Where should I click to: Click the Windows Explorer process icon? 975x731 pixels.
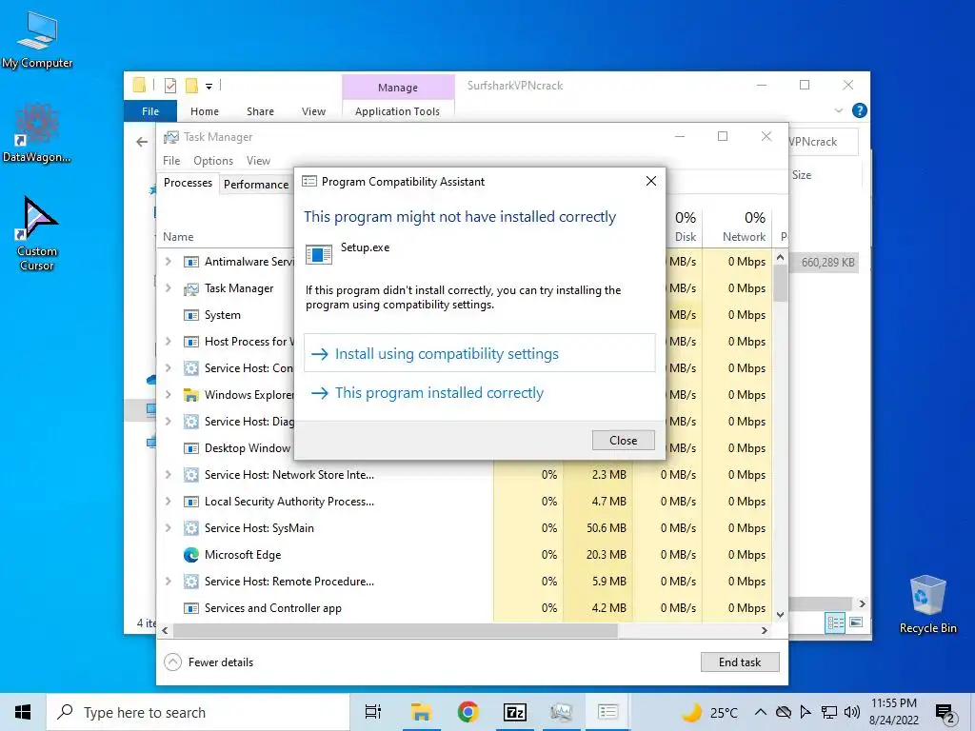[190, 395]
